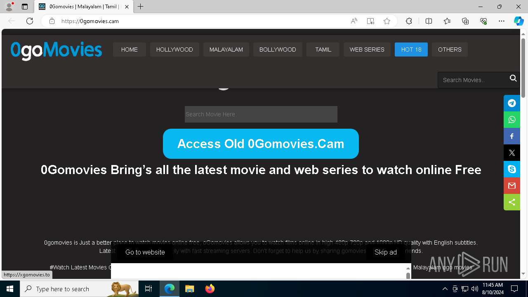Screen dimensions: 528x297
Task: Open Windows Start menu
Action: coord(10,289)
